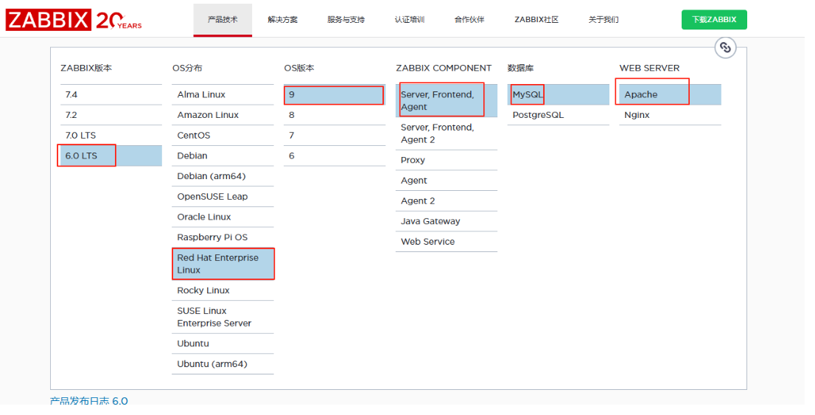Image resolution: width=815 pixels, height=415 pixels.
Task: Select Zabbix version 7.2
Action: [x=111, y=115]
